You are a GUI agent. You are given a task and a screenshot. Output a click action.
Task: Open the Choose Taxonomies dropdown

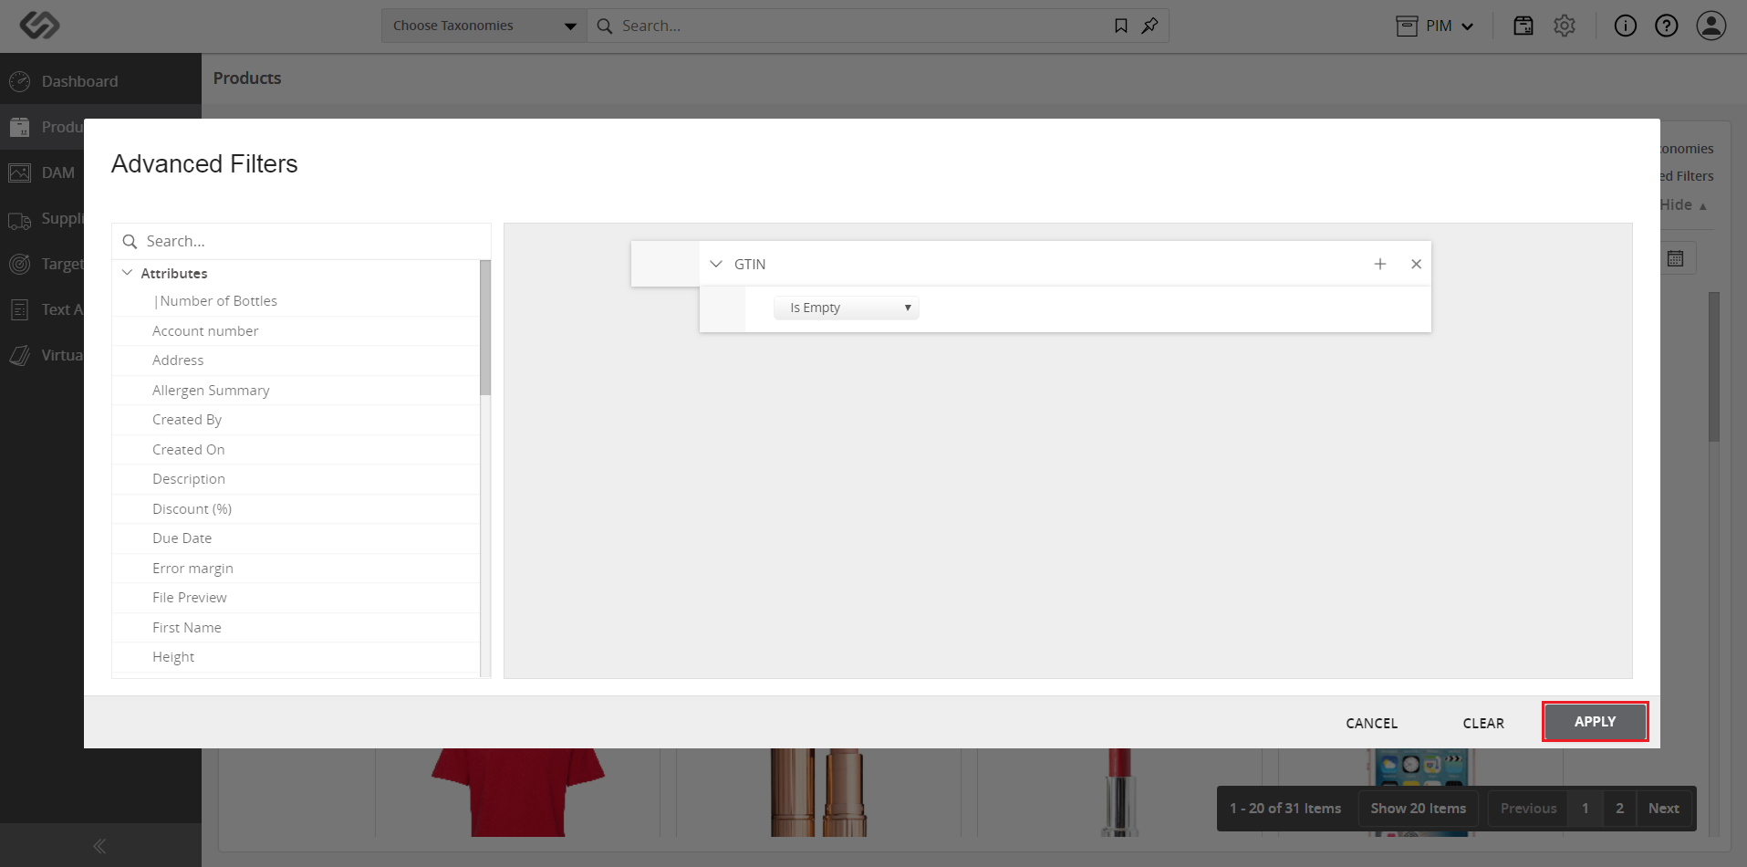pos(484,26)
